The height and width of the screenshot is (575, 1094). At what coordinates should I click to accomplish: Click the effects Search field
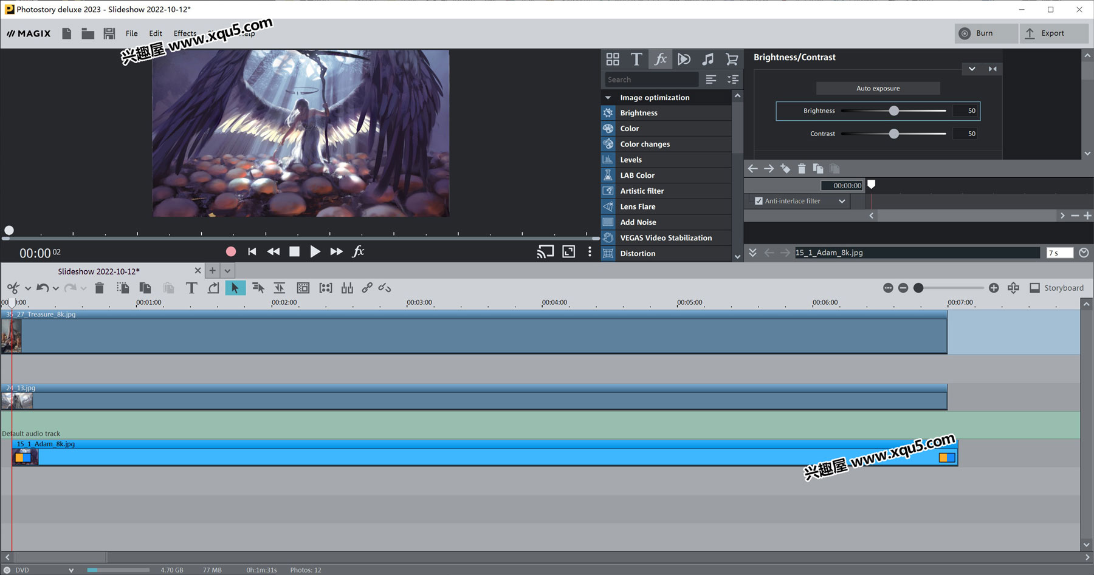(652, 80)
